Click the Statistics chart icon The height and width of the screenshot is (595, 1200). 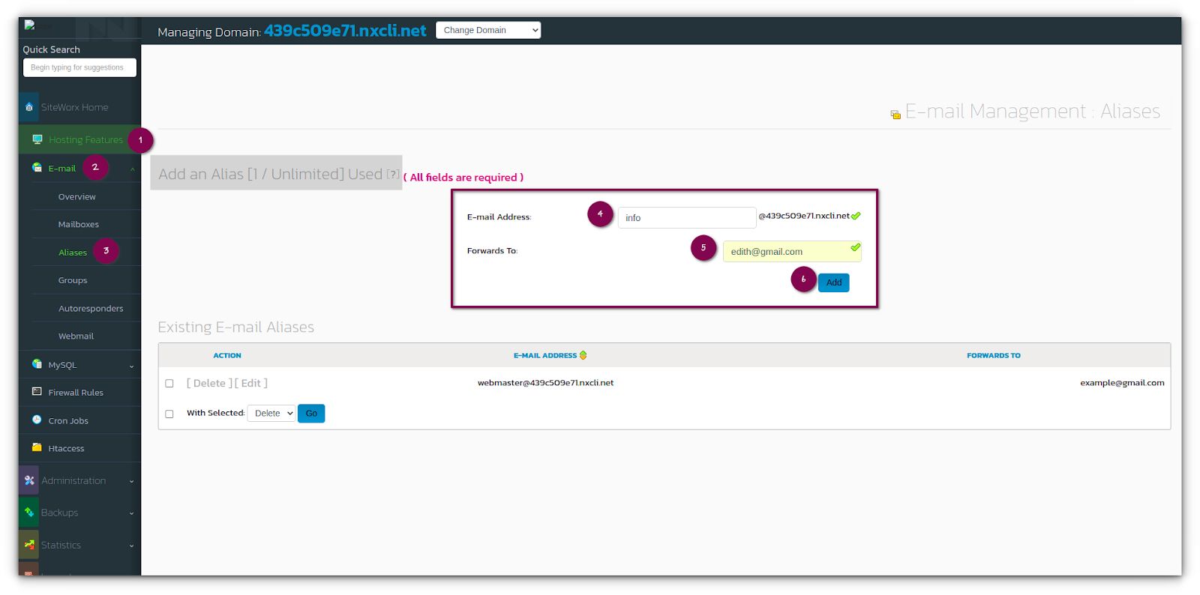29,545
